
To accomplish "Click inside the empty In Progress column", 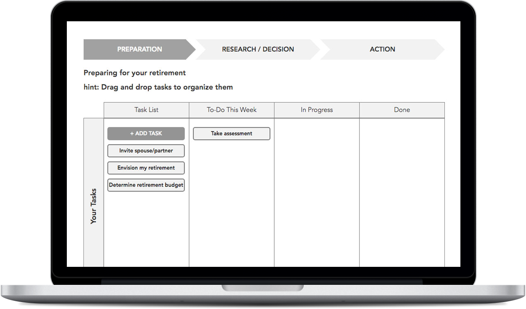I will coord(317,192).
